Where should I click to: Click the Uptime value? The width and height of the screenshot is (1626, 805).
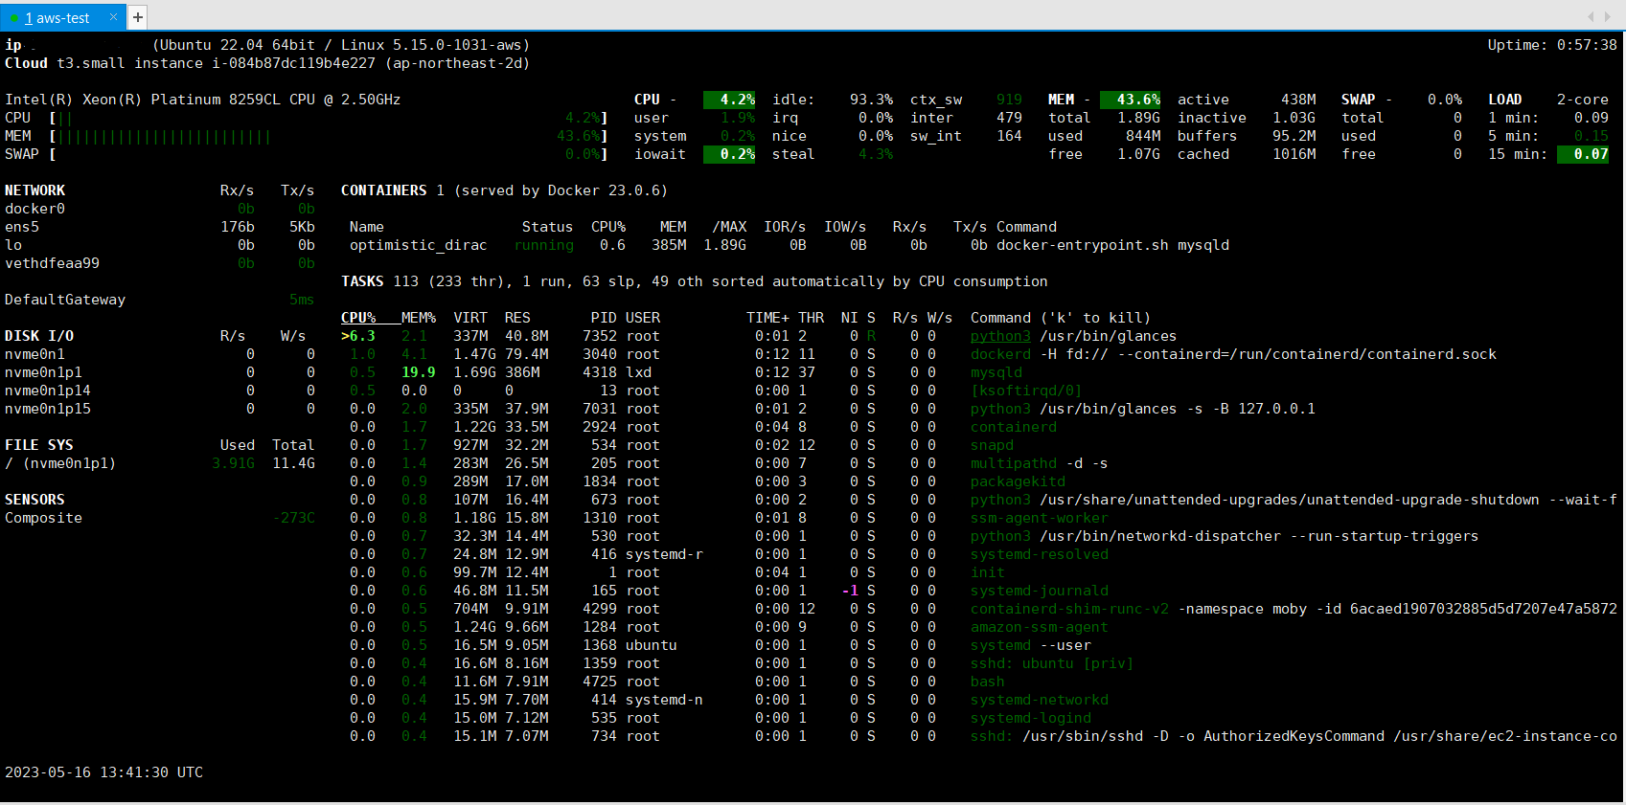tap(1587, 45)
